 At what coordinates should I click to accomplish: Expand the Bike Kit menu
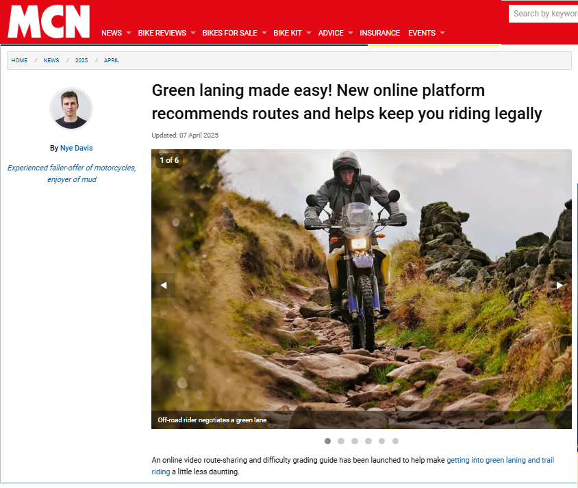point(292,33)
